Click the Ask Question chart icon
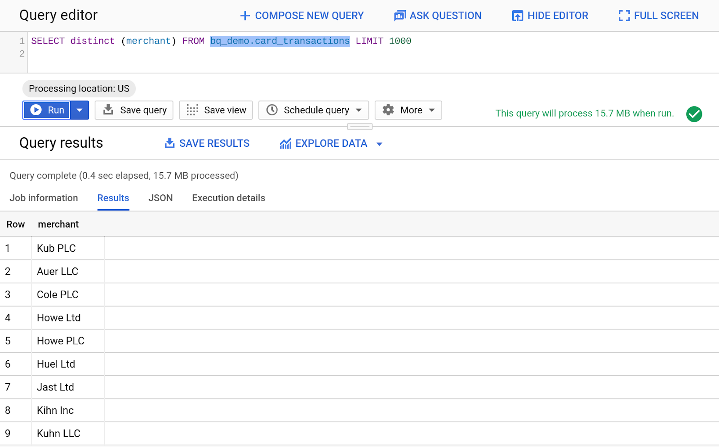719x447 pixels. pos(399,16)
